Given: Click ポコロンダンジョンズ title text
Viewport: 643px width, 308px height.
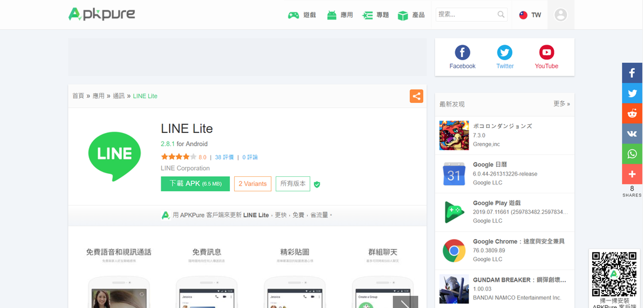Looking at the screenshot, I should 502,125.
